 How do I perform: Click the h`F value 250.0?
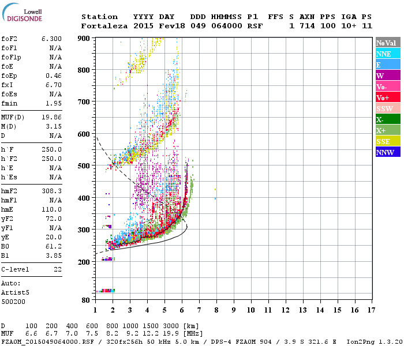[x=51, y=149]
